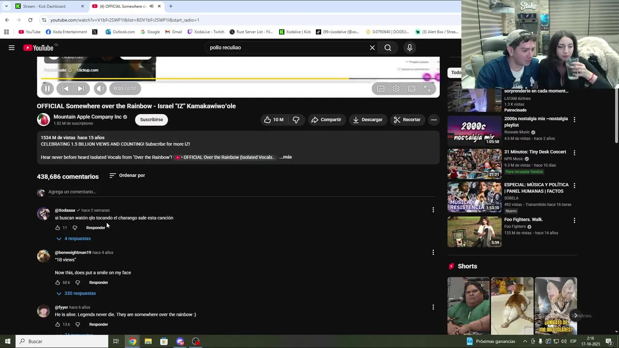Reply to the @Xodaaaa comment
This screenshot has height=348, width=619.
click(x=95, y=228)
